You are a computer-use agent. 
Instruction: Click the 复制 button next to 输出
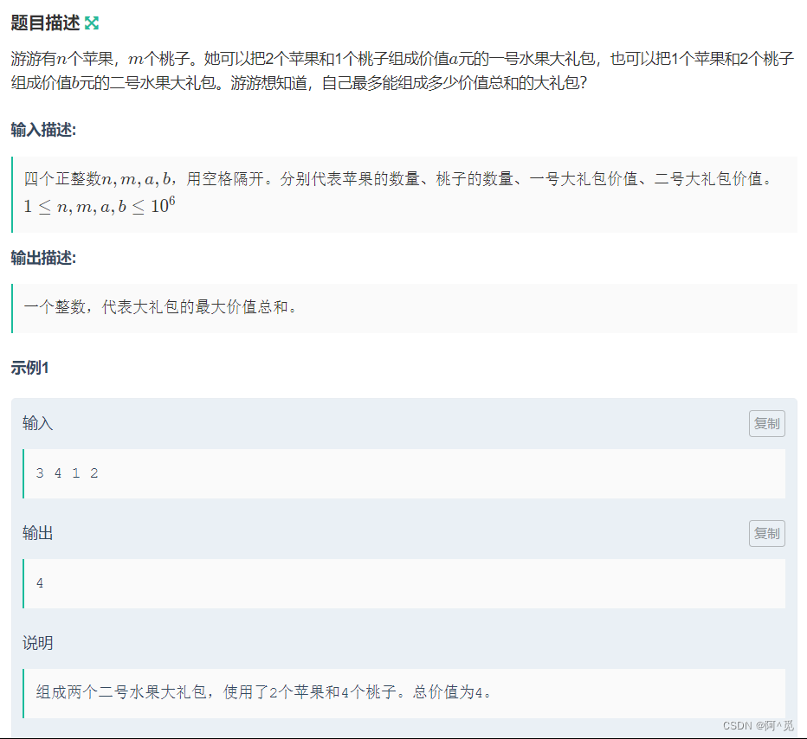[x=766, y=533]
